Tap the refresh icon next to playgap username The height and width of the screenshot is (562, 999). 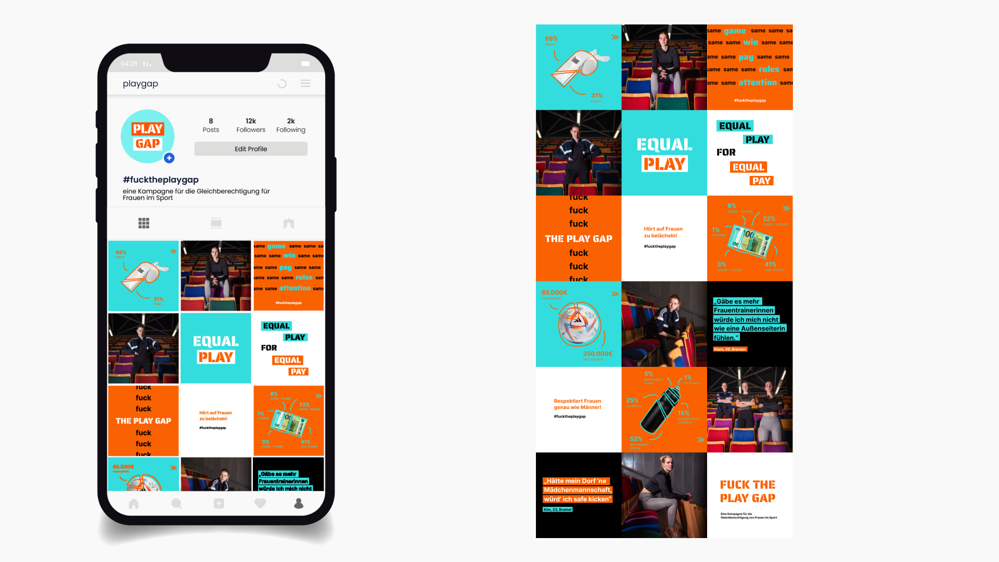[282, 84]
